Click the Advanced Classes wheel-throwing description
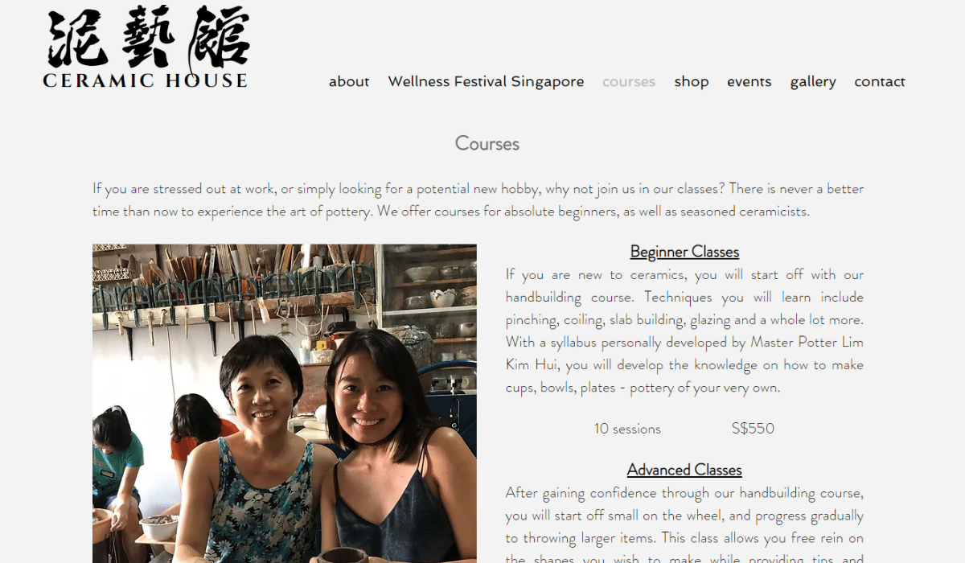This screenshot has height=563, width=965. click(684, 523)
